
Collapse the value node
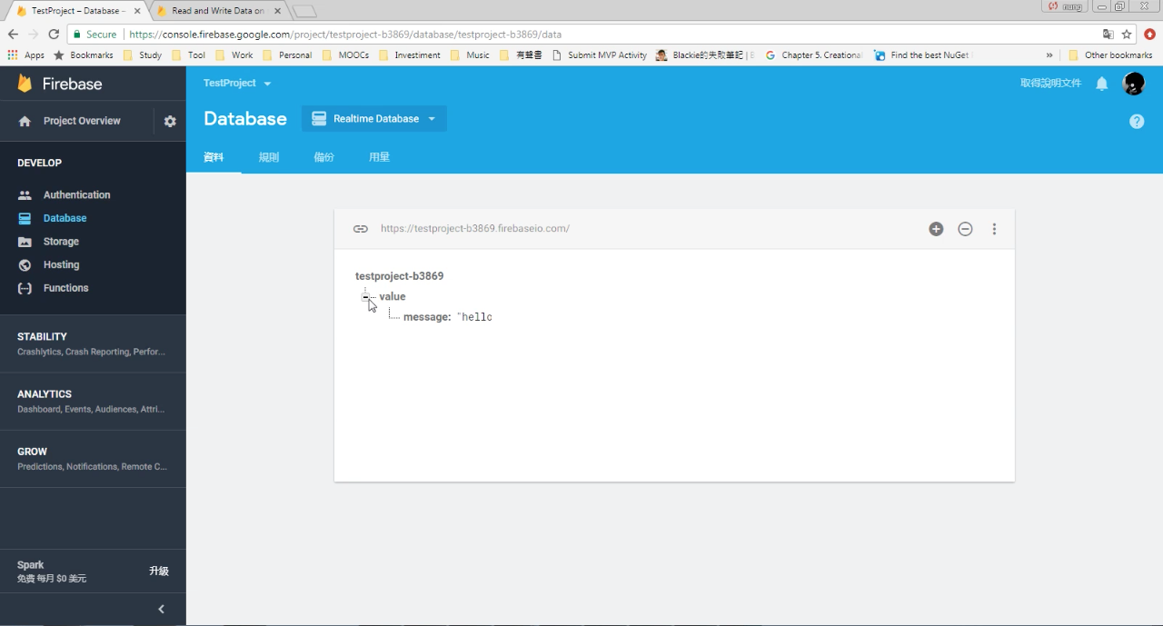point(365,297)
